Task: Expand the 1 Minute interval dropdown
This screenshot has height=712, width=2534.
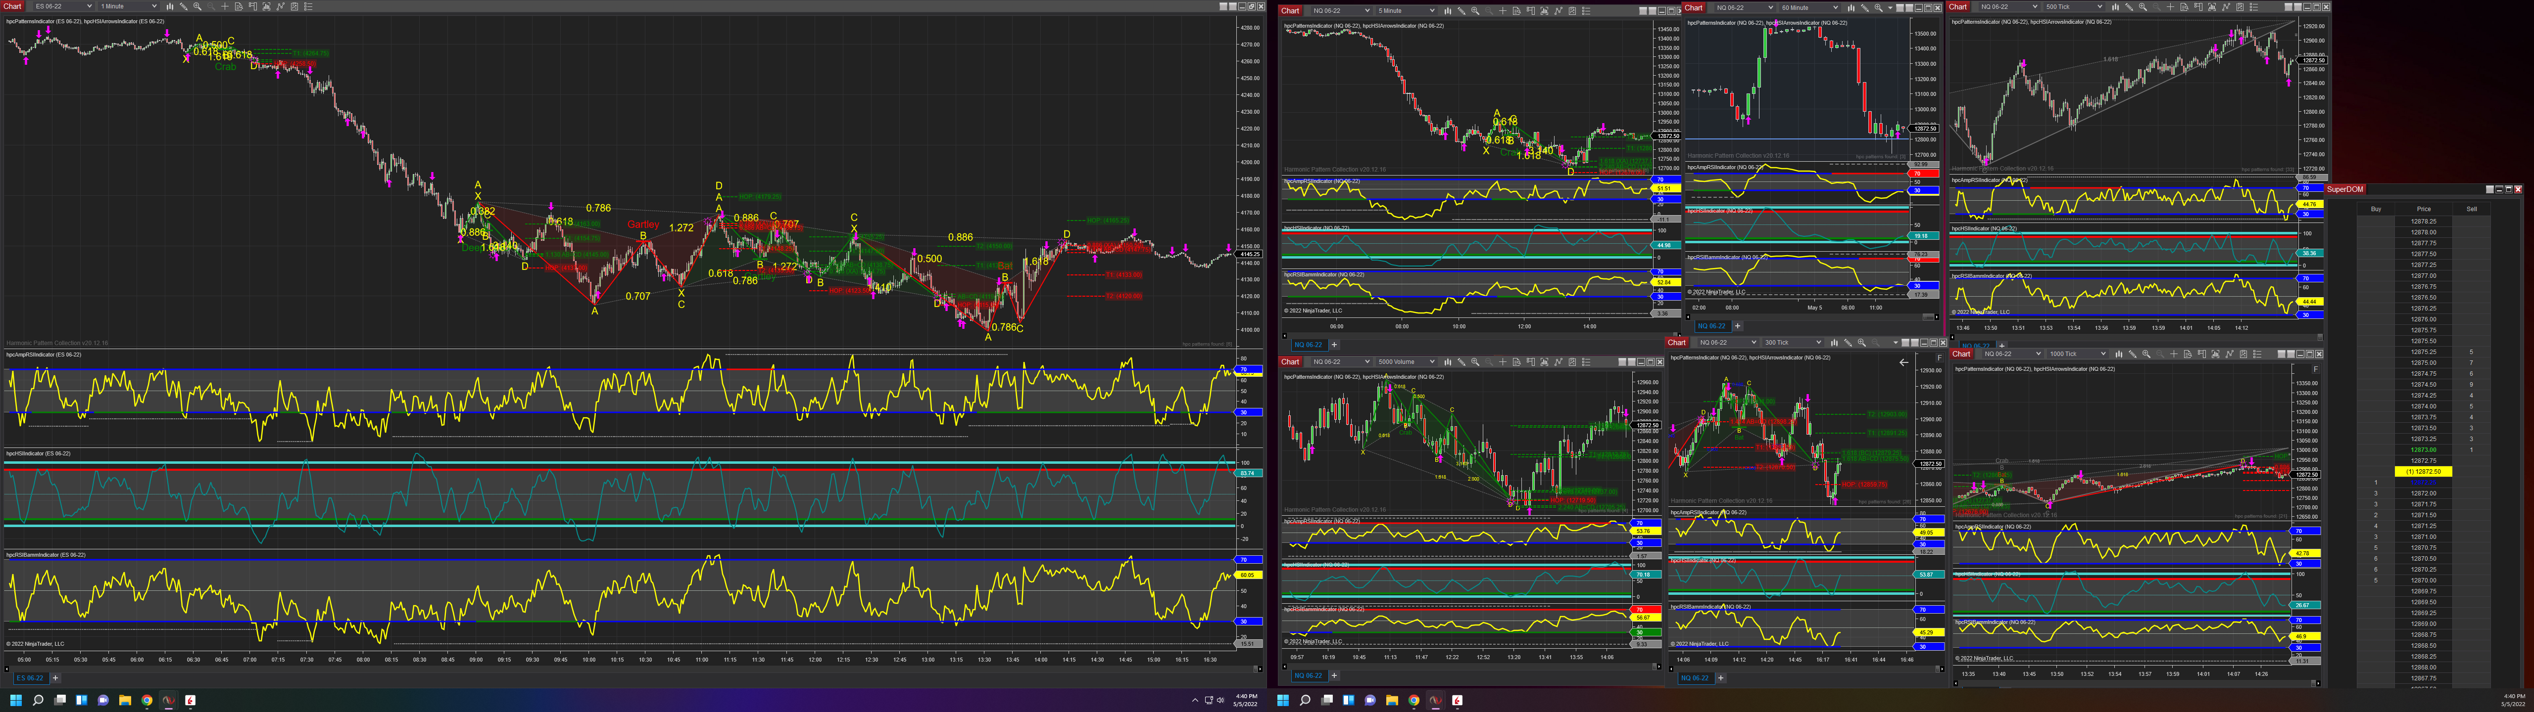Action: pos(128,6)
